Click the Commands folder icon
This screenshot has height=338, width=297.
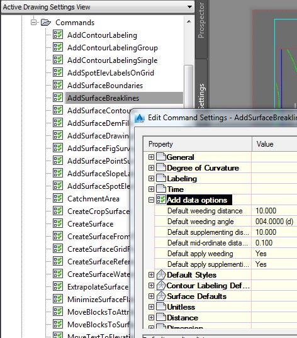46,22
